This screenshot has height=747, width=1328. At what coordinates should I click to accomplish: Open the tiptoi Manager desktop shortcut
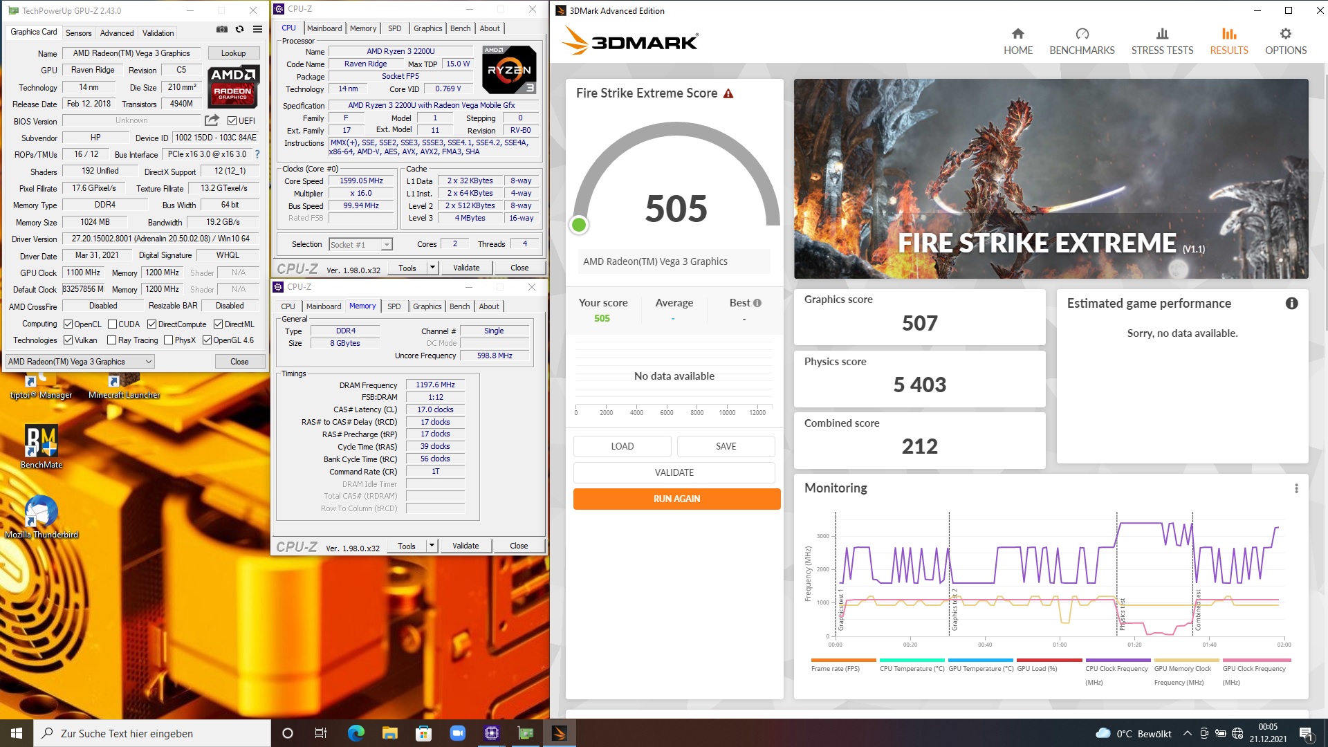coord(41,387)
